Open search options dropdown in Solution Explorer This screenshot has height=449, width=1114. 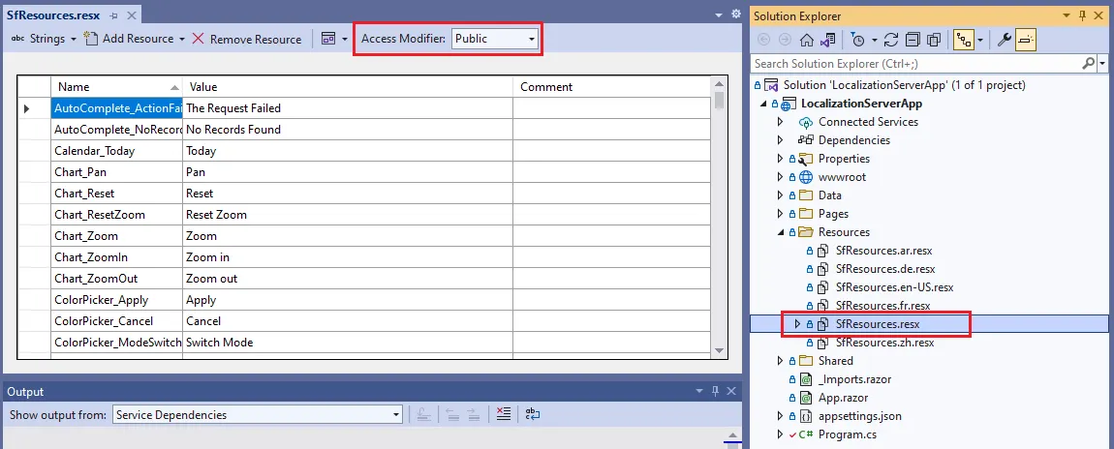click(1102, 64)
